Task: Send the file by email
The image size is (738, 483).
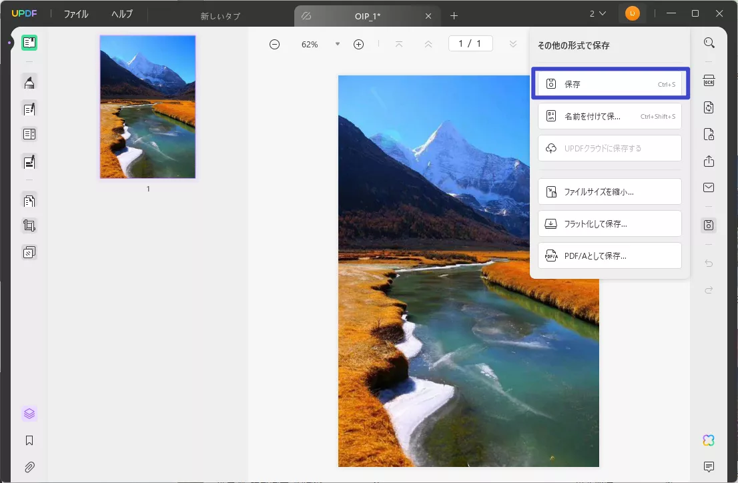Action: pyautogui.click(x=709, y=187)
